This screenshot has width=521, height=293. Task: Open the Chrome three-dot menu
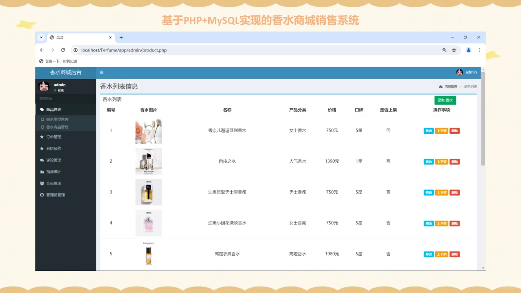point(479,50)
